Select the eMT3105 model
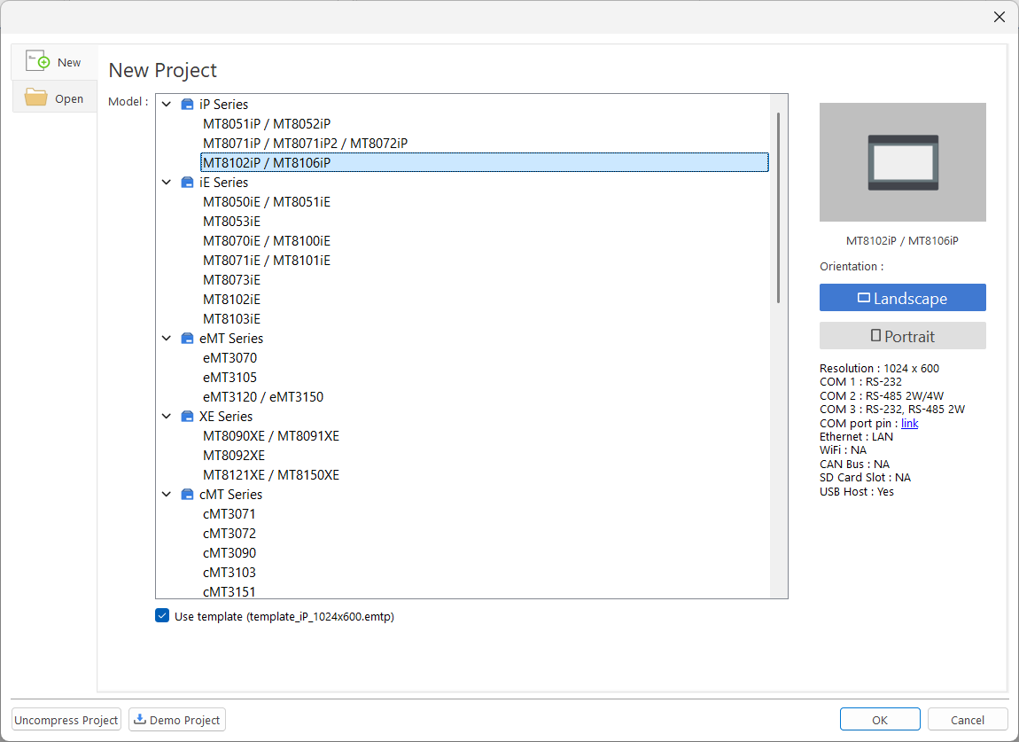 (230, 377)
